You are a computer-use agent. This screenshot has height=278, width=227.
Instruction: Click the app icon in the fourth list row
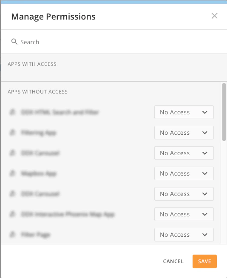click(x=12, y=173)
